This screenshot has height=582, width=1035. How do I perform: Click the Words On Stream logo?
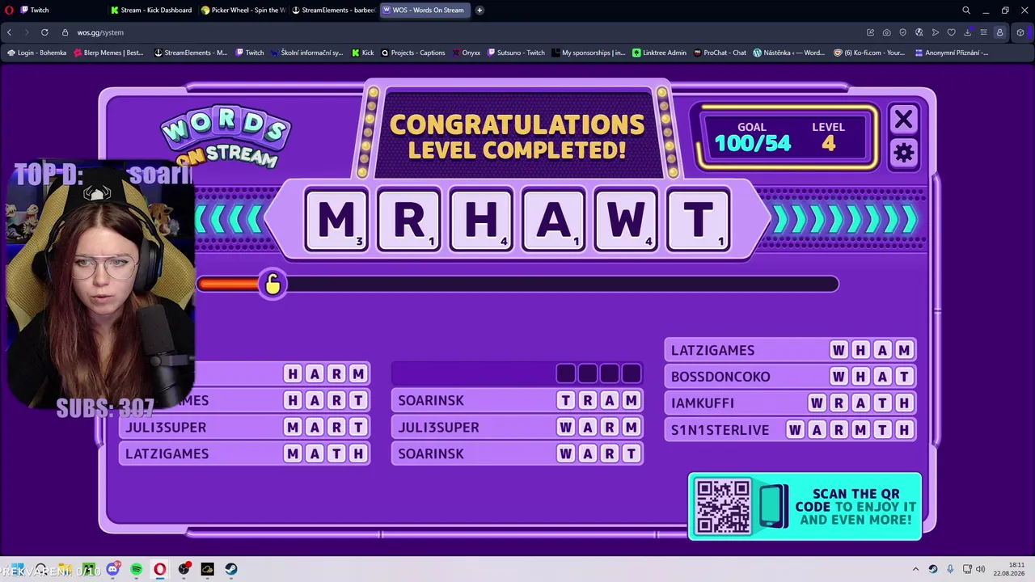tap(226, 137)
